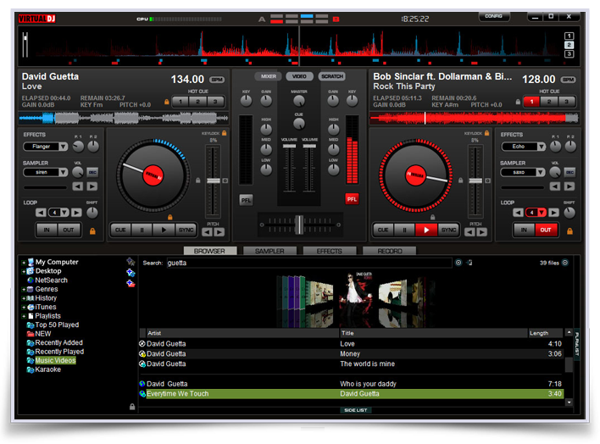Switch to the SAMPLER tab
This screenshot has width=600, height=444.
269,251
